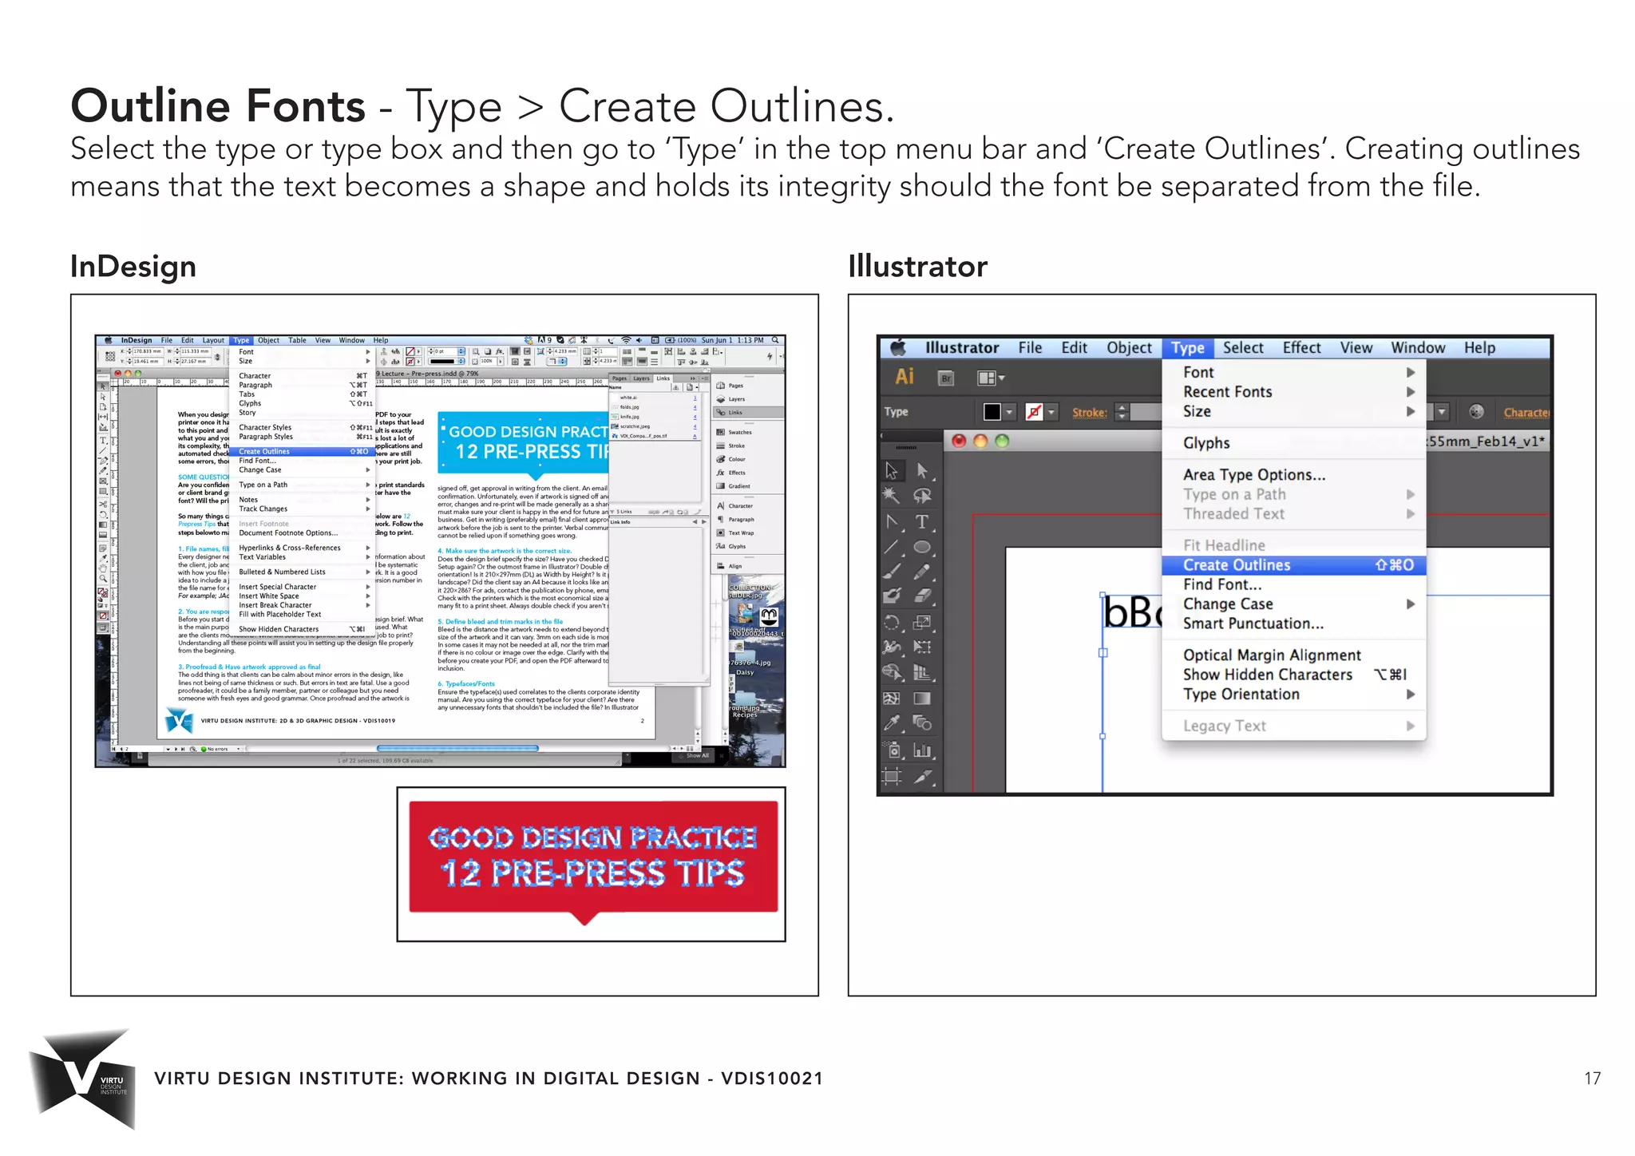The height and width of the screenshot is (1156, 1635).
Task: Select the Eyedropper tool in Illustrator
Action: pos(892,723)
